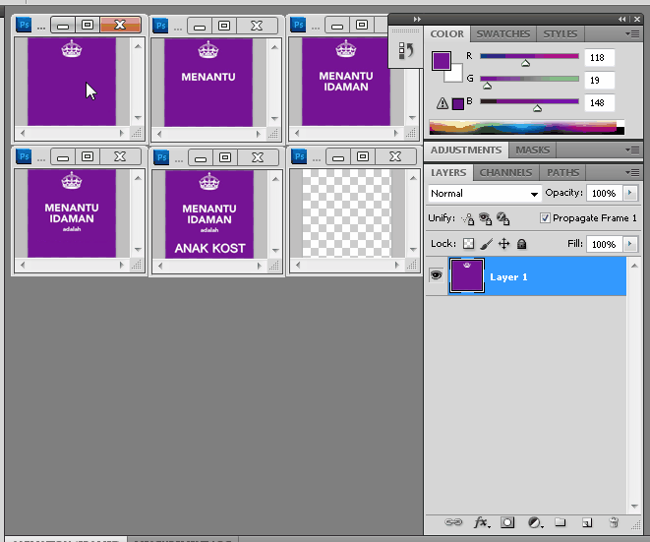
Task: Maximize the ANAK KOST document window
Action: 225,157
